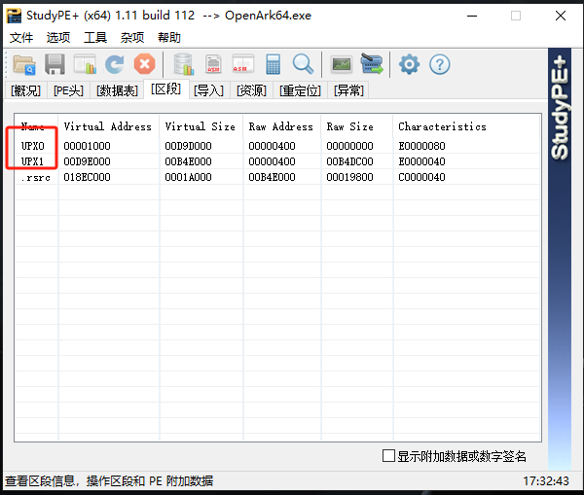Click virtual size 0001A000

point(189,177)
